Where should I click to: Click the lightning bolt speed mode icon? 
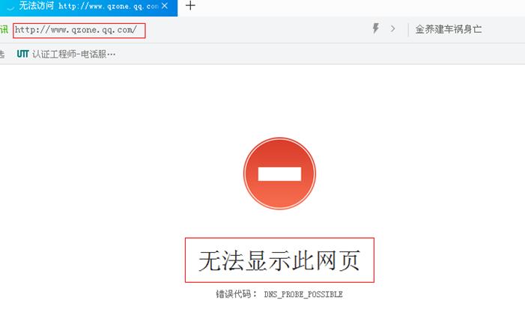376,29
